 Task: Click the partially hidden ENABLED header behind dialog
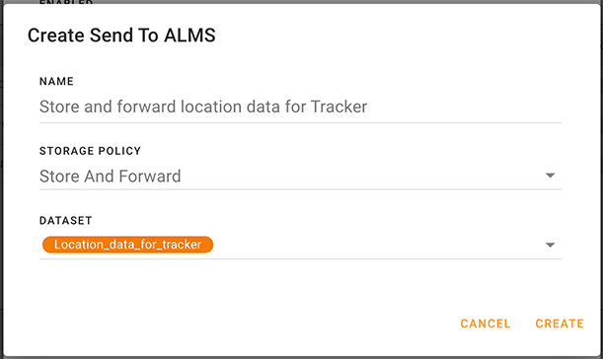[x=66, y=2]
